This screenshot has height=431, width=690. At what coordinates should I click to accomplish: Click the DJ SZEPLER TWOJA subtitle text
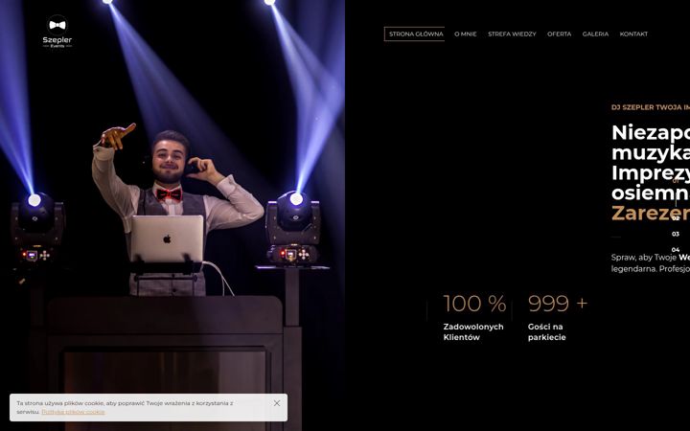pos(651,107)
